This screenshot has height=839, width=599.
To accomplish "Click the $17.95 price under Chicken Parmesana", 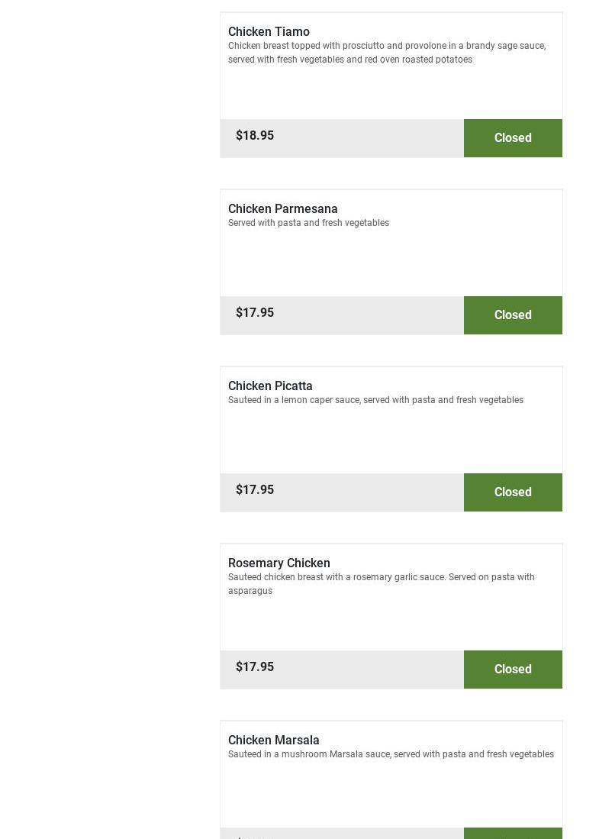I will (255, 312).
